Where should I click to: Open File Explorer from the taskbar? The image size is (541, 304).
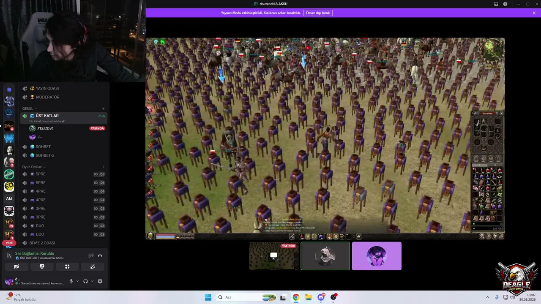309,297
